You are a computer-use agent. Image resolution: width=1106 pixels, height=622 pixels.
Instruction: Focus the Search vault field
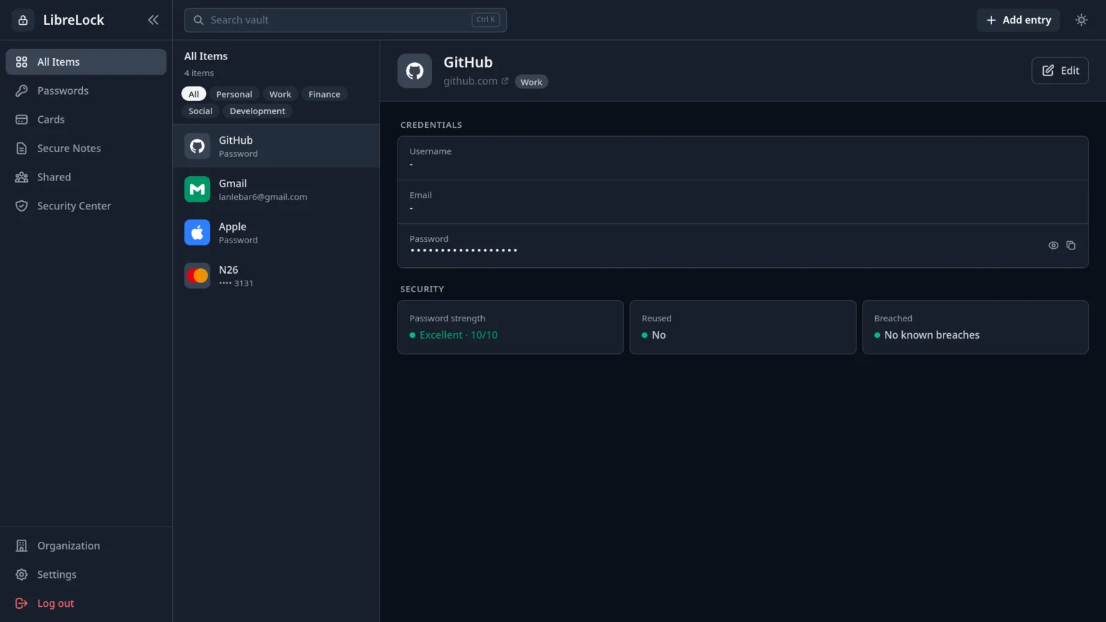point(345,20)
